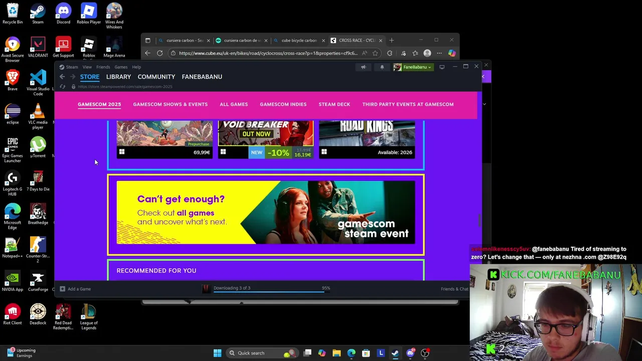The width and height of the screenshot is (642, 361).
Task: Open OBS Studio taskbar icon
Action: pos(425,353)
